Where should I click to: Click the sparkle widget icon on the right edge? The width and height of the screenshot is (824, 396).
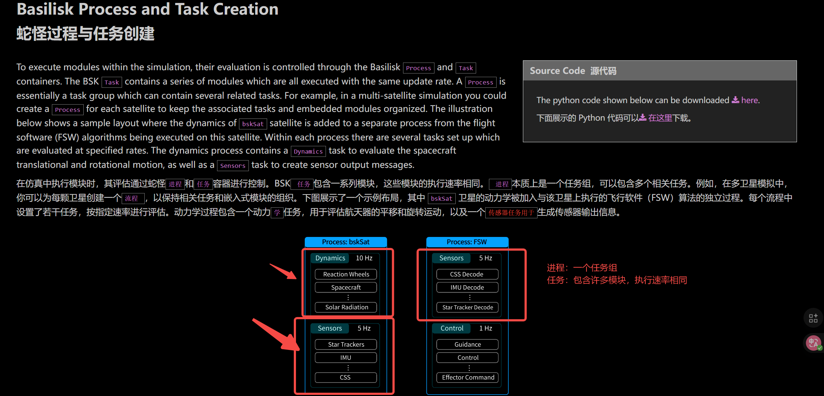[813, 318]
